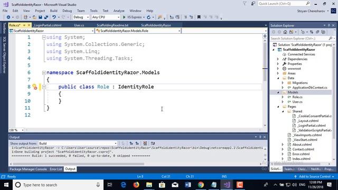Open Google Chrome from the taskbar
Viewport: 338px width, 190px height.
(201, 185)
